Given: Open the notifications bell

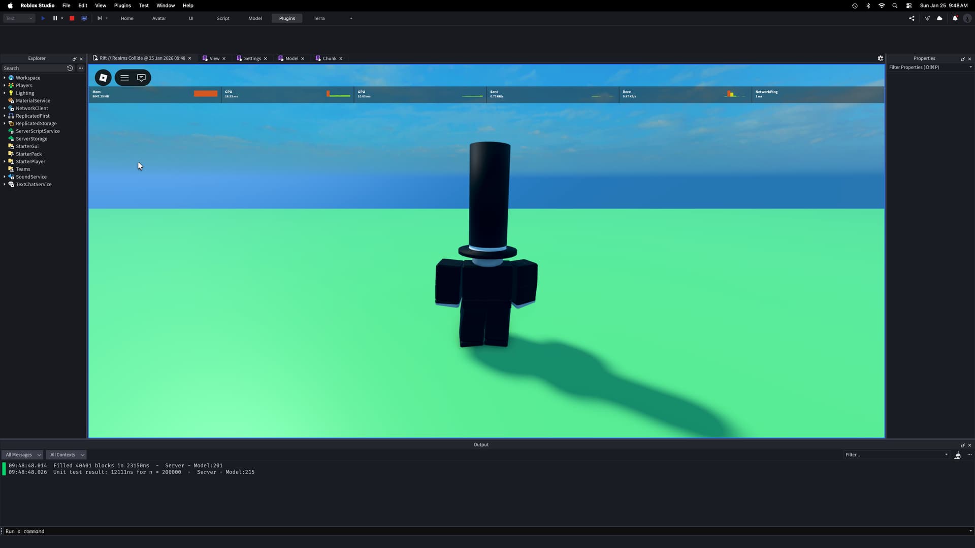Looking at the screenshot, I should (955, 18).
